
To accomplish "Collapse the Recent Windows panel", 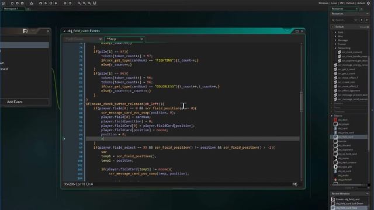I will coord(368,194).
